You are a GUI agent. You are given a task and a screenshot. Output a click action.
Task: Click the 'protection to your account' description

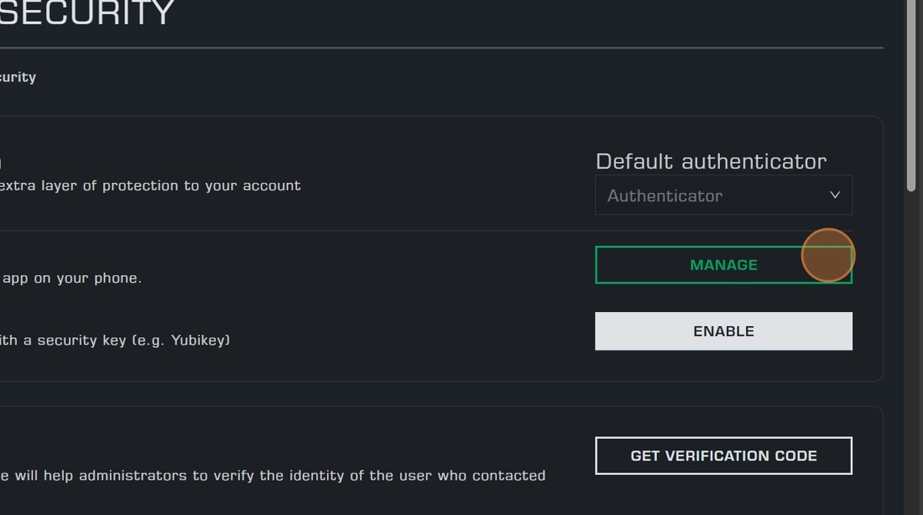pyautogui.click(x=150, y=186)
